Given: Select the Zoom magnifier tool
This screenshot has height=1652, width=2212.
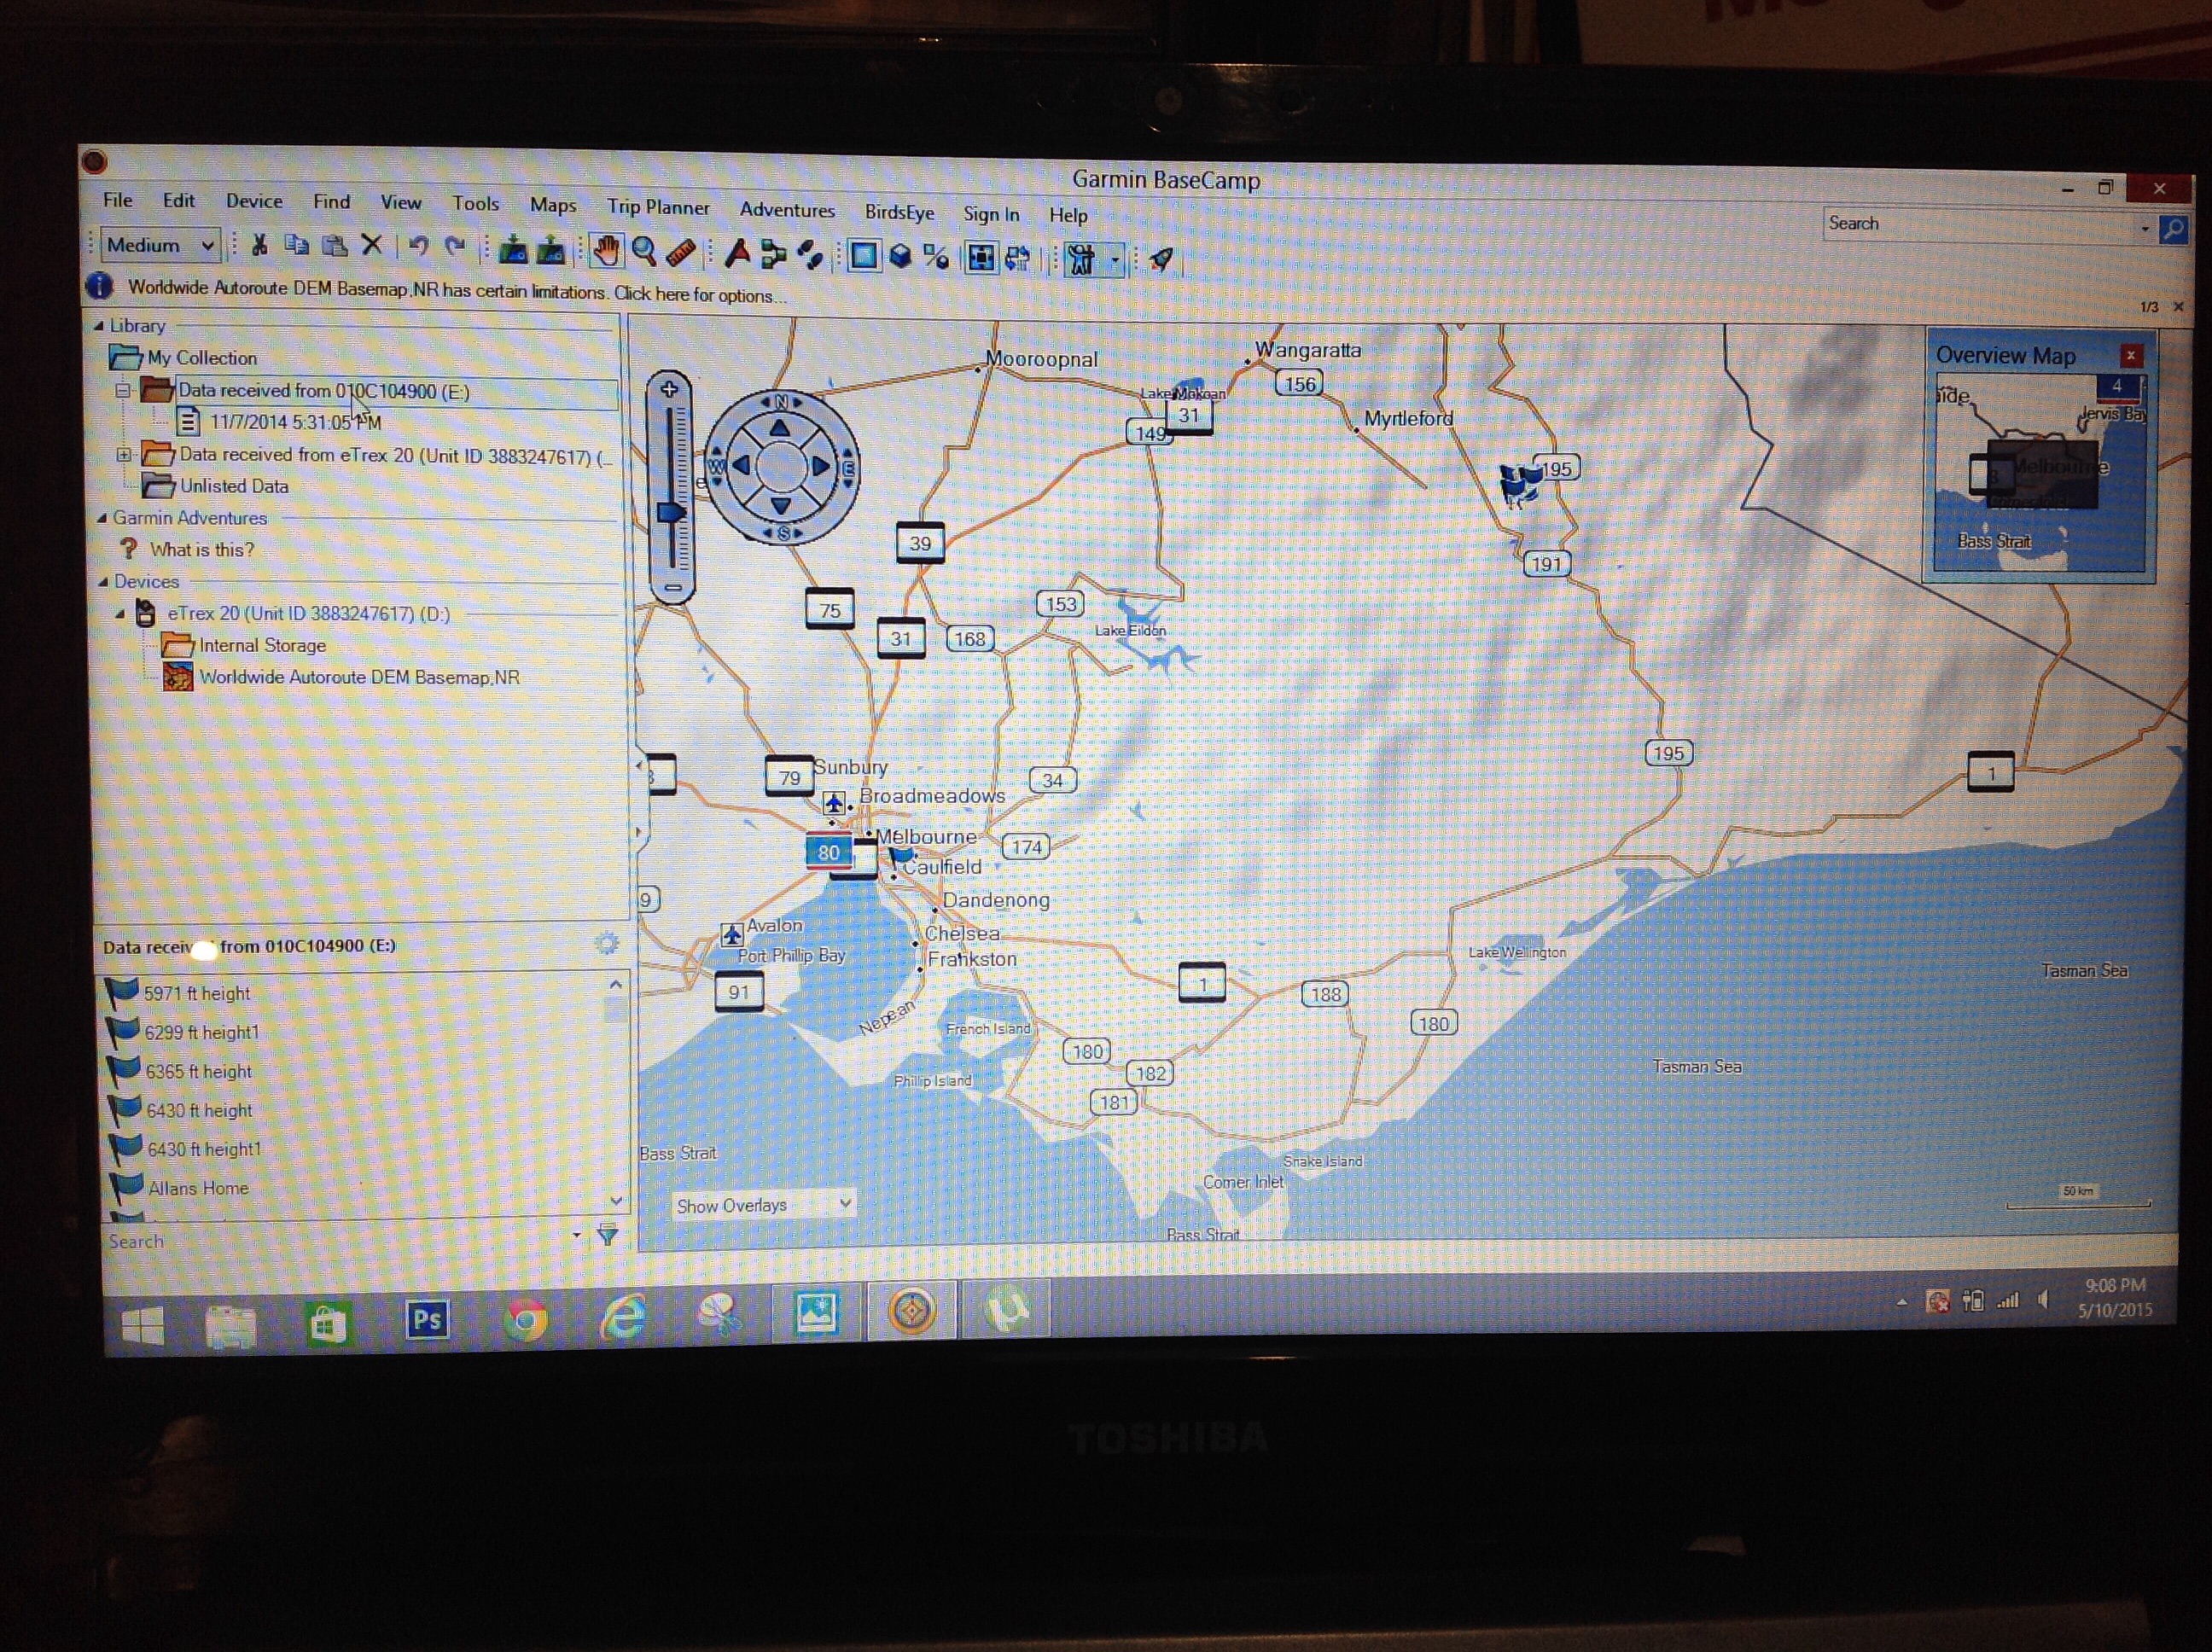Looking at the screenshot, I should point(644,252).
